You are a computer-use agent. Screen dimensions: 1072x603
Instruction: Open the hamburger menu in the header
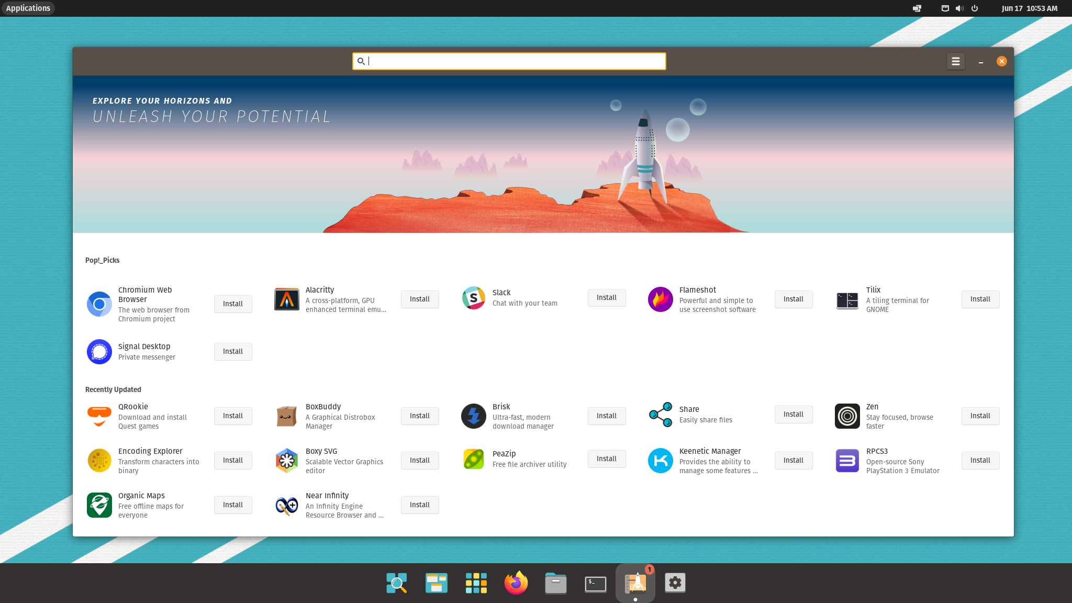(x=956, y=61)
